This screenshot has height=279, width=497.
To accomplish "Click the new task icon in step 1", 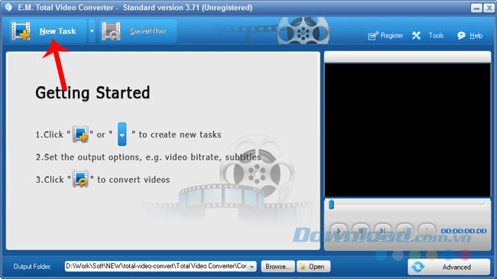I will (x=80, y=134).
